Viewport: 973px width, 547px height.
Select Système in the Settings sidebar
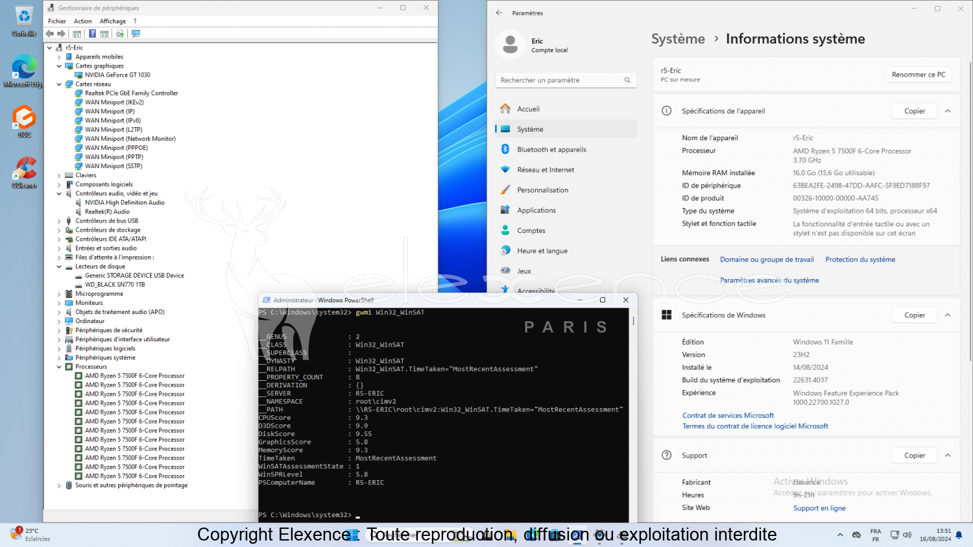566,129
